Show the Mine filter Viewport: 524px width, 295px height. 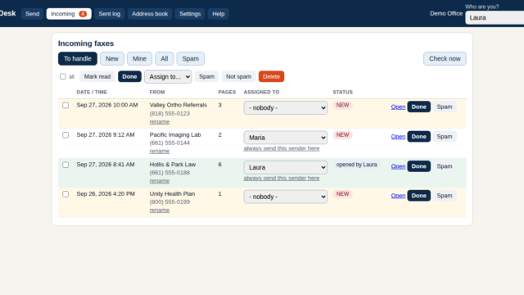[x=139, y=58]
